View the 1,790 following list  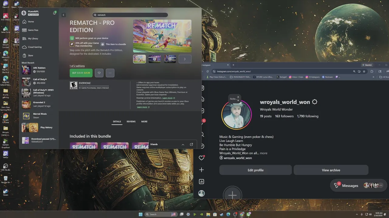(308, 116)
